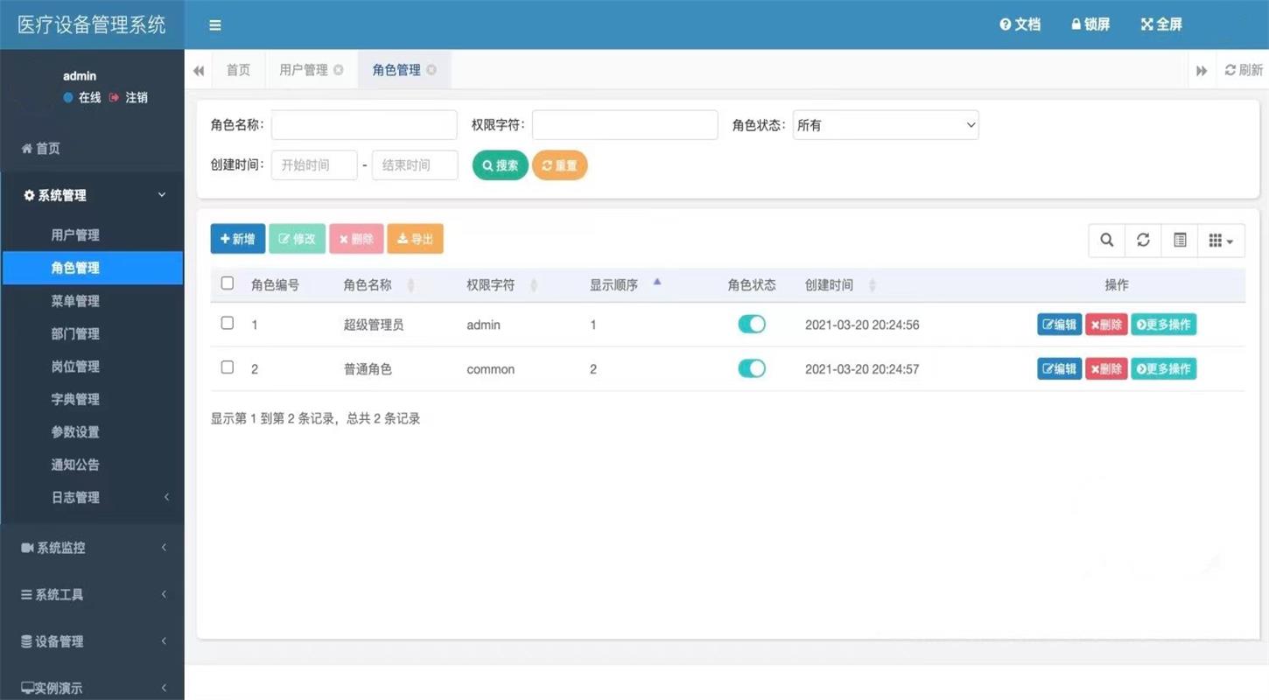1269x700 pixels.
Task: Delete the 超级管理员 role
Action: (x=1106, y=325)
